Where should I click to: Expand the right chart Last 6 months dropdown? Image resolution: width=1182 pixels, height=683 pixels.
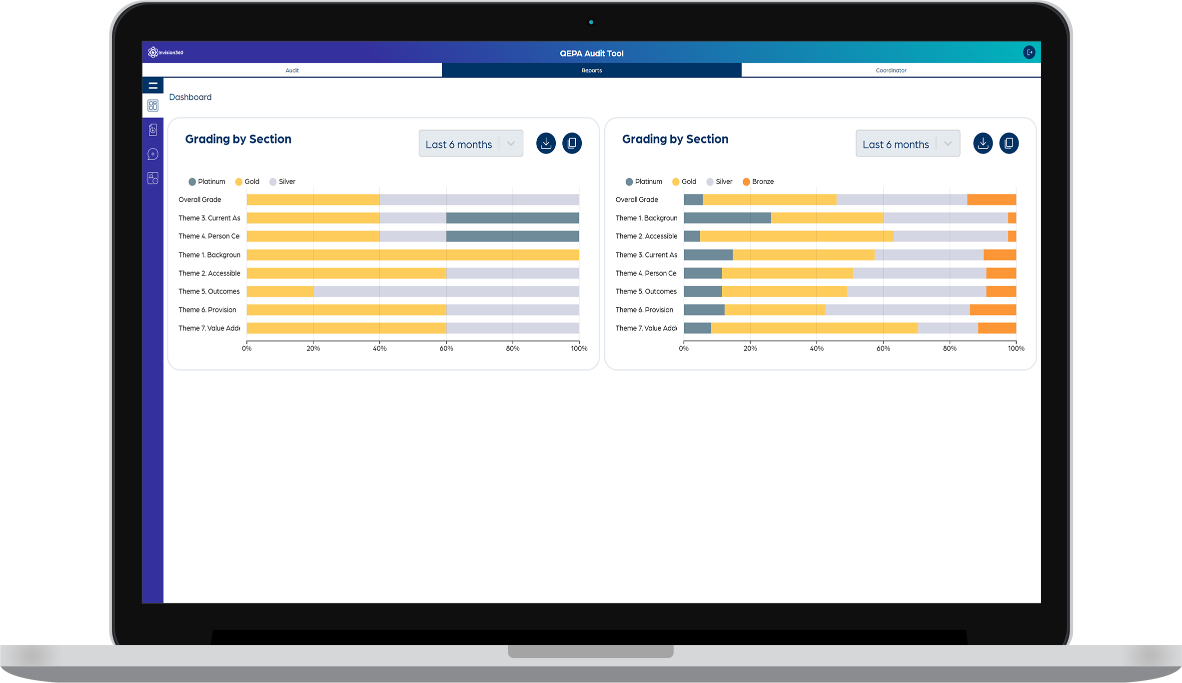coord(908,144)
